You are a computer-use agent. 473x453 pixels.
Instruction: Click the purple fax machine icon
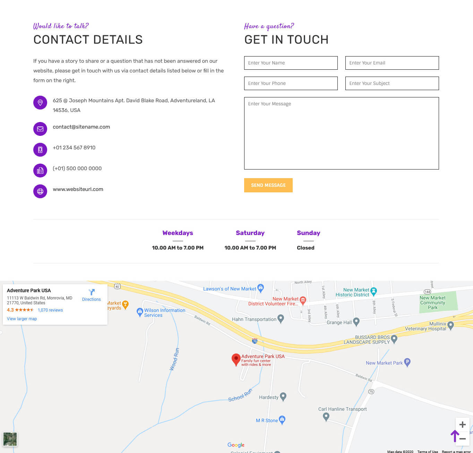point(40,171)
